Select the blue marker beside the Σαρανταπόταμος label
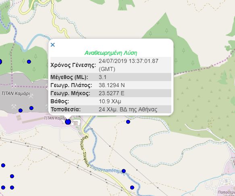 pyautogui.click(x=124, y=171)
